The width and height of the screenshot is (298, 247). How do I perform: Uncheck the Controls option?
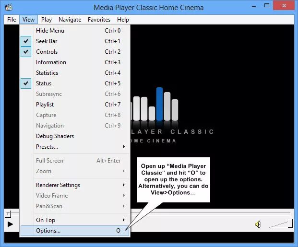(x=75, y=52)
